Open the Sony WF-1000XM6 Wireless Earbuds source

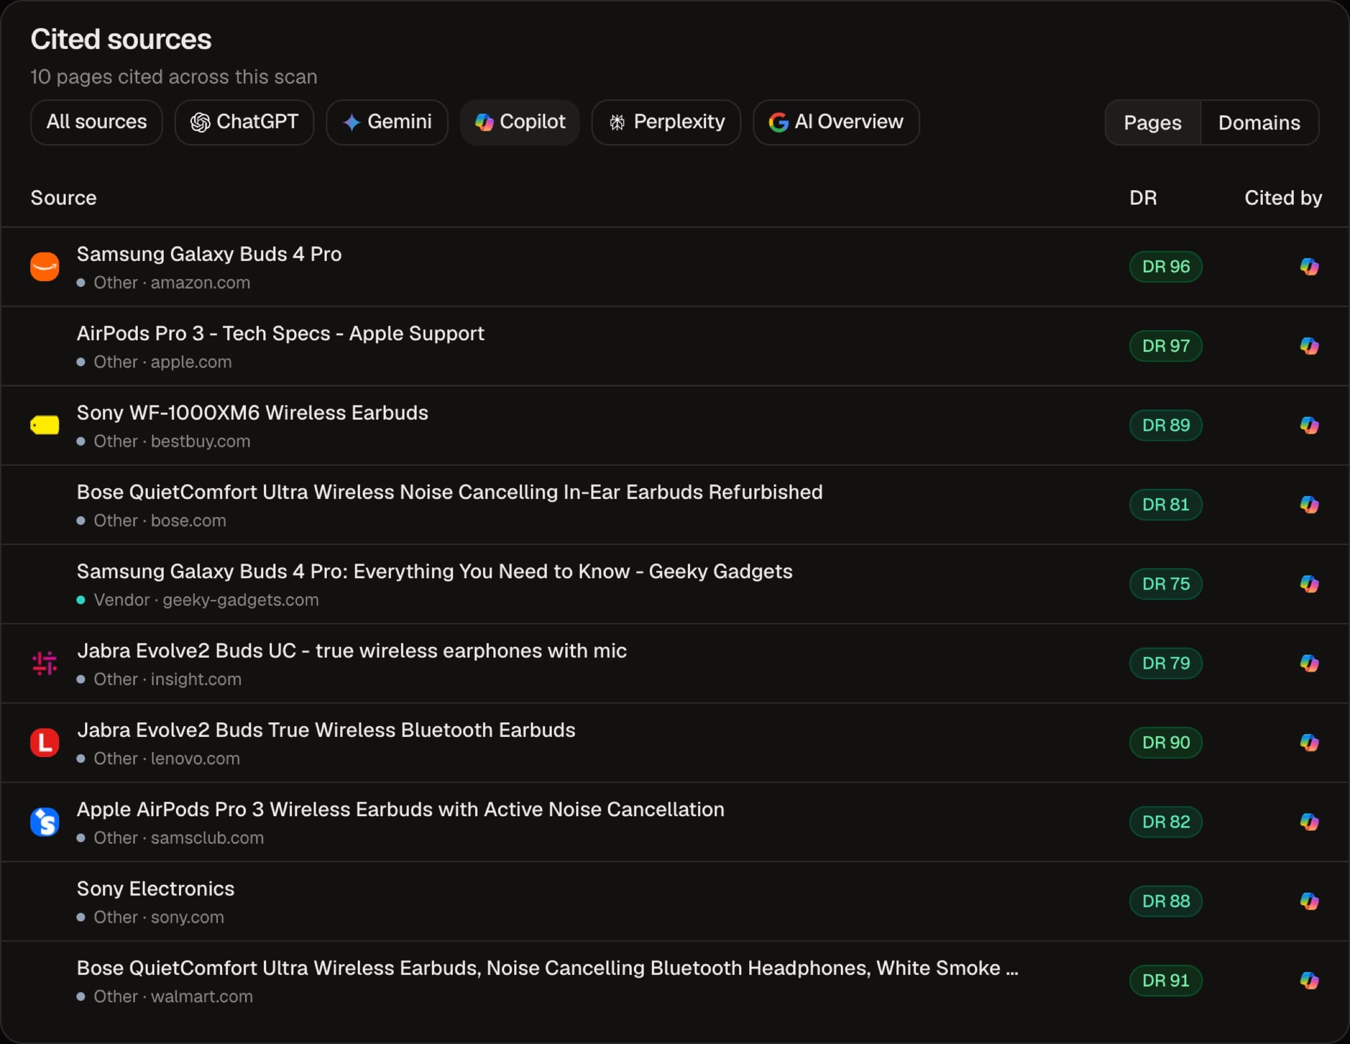[252, 413]
